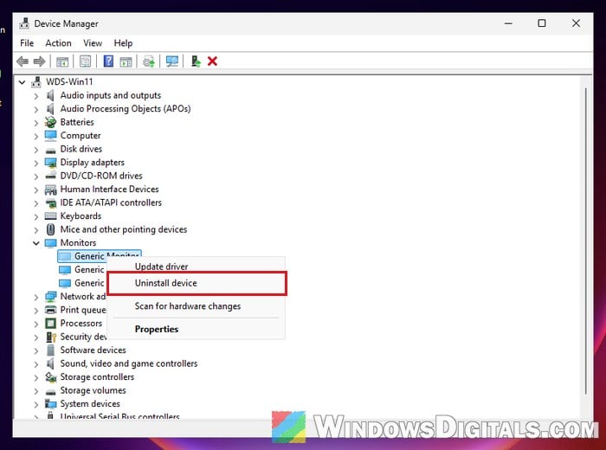The image size is (606, 450).
Task: Expand Audio inputs and outputs chevron
Action: click(x=36, y=96)
